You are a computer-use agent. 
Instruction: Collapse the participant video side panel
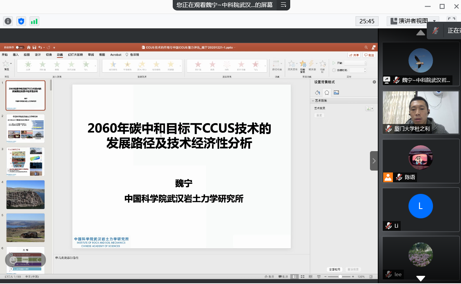374,161
